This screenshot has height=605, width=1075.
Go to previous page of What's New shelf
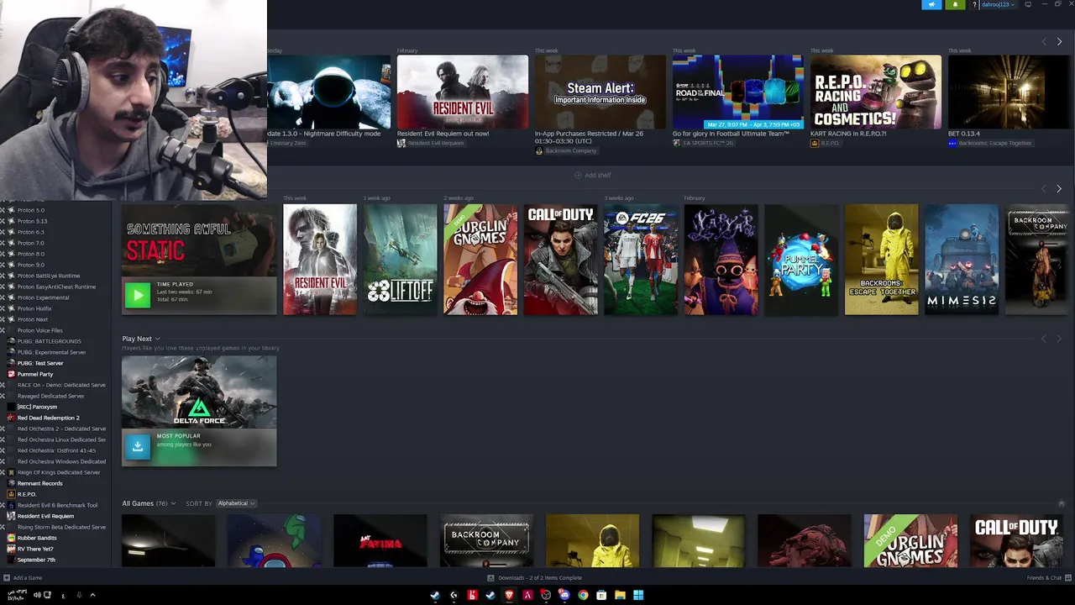point(1044,41)
